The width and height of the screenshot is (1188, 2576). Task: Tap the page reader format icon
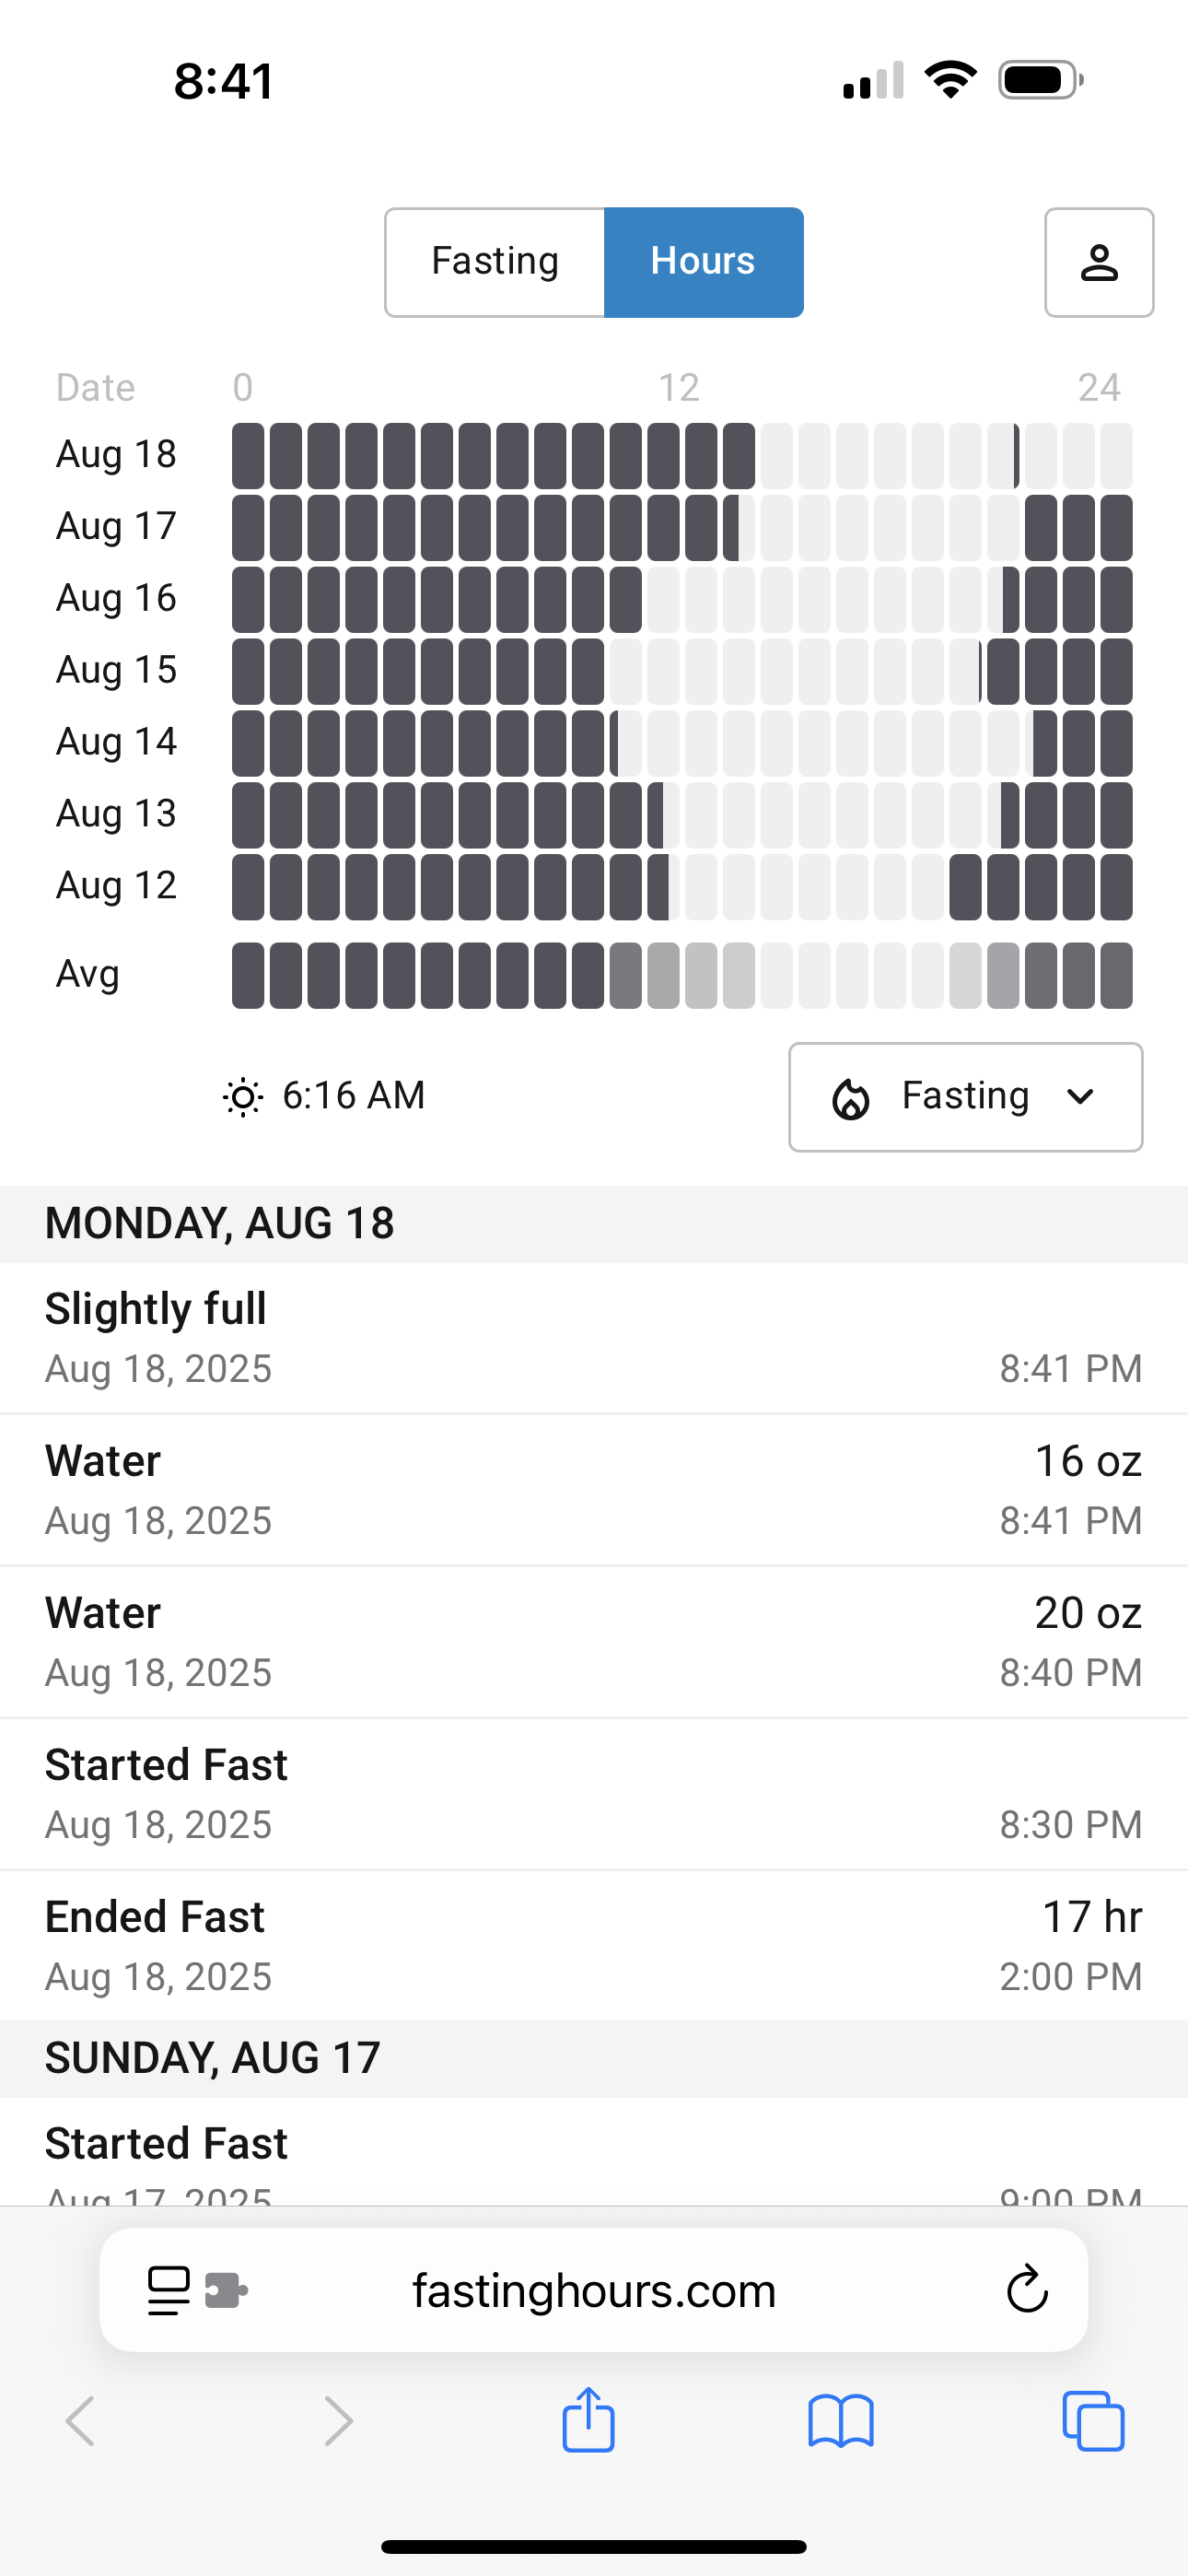[x=168, y=2289]
